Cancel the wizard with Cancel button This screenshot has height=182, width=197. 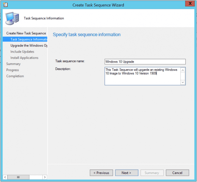pos(177,173)
